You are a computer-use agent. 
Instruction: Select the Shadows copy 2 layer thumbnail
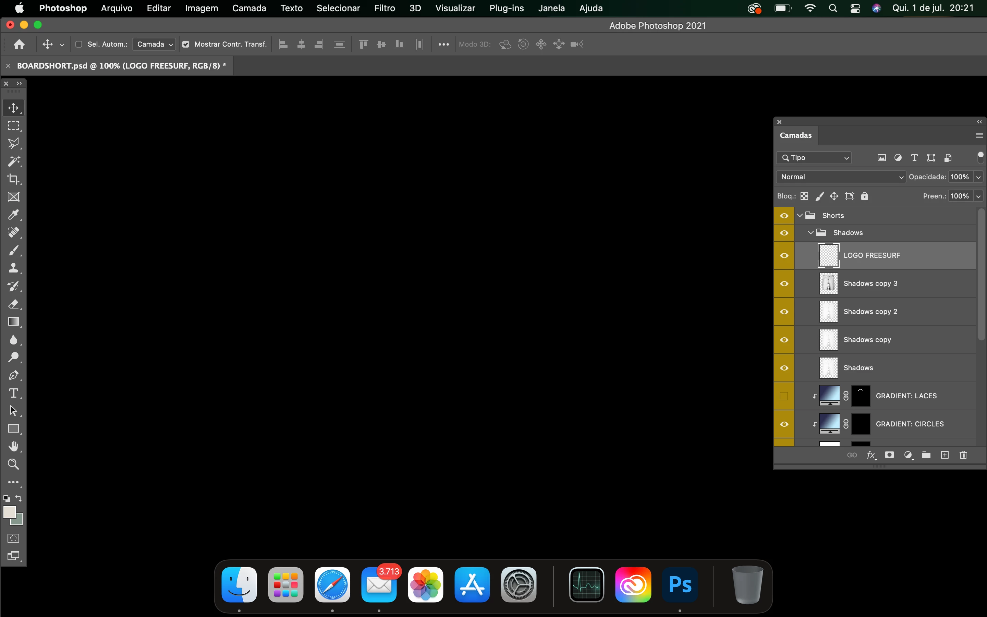coord(828,312)
